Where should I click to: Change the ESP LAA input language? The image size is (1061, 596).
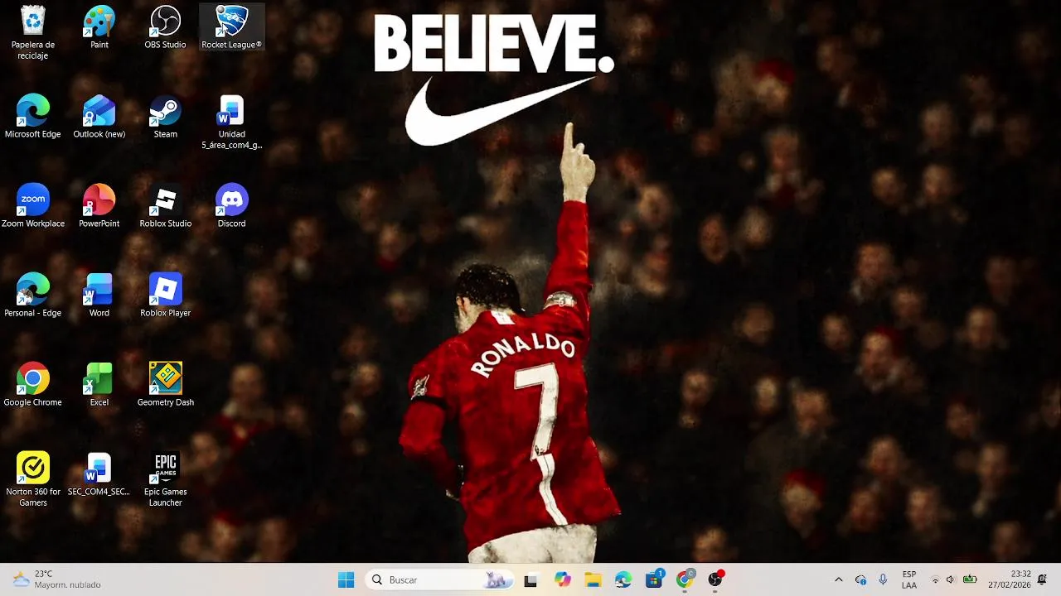(x=909, y=579)
